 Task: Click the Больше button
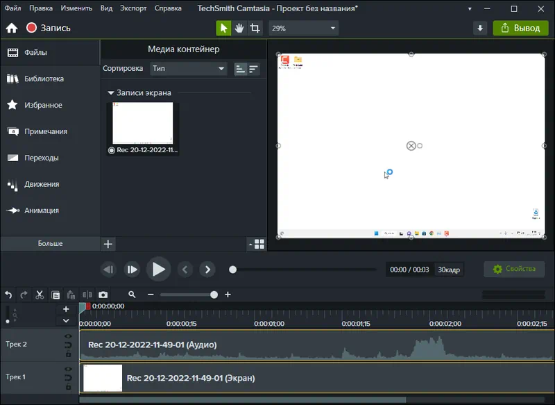50,243
